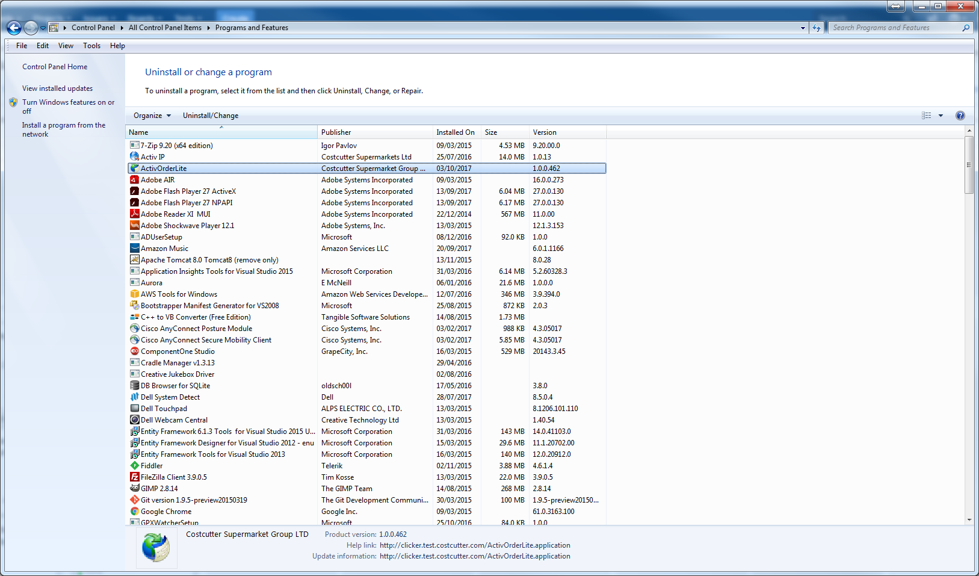This screenshot has height=576, width=979.
Task: Click the refresh address bar button
Action: pyautogui.click(x=817, y=28)
